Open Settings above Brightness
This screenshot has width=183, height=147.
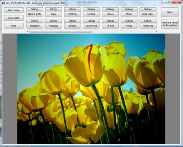pos(72,9)
